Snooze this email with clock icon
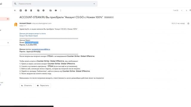 [x=44, y=10]
